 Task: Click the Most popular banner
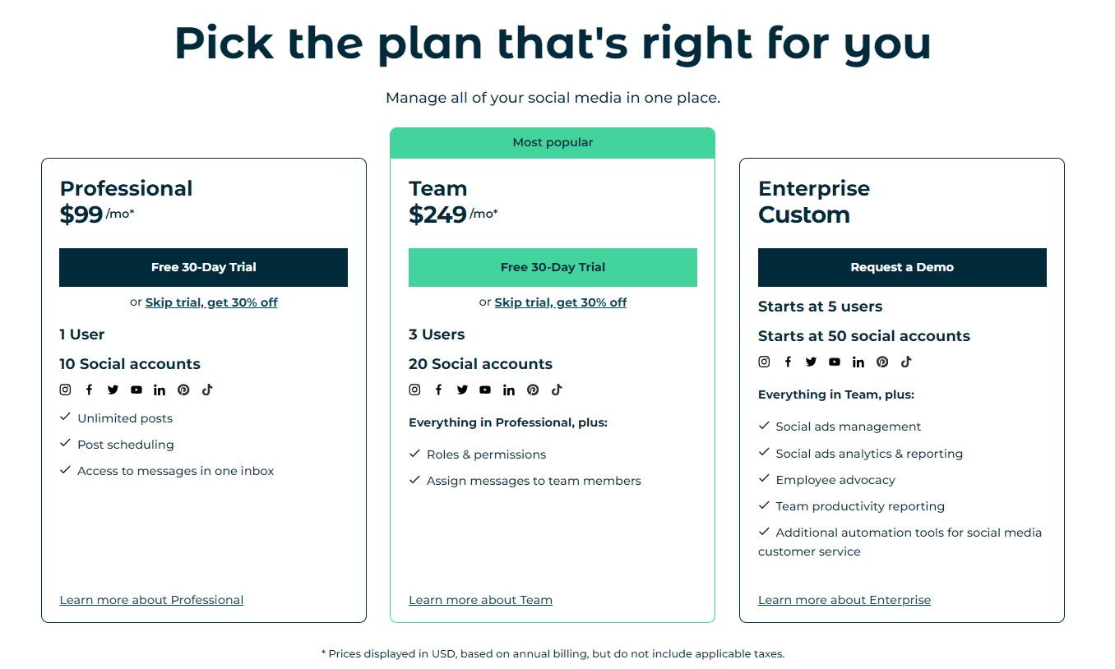[x=553, y=142]
